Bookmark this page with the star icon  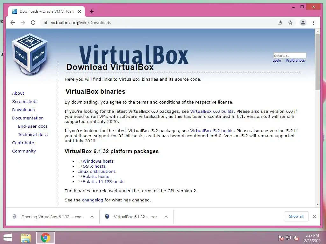(290, 23)
